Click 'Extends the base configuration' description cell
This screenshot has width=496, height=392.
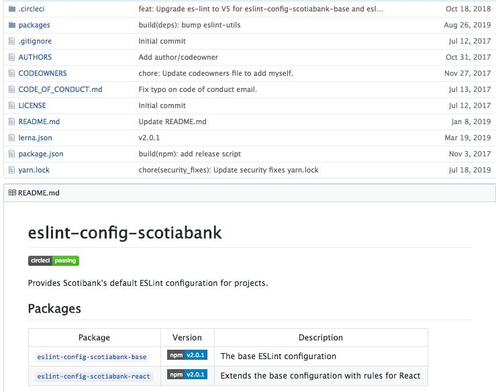pos(320,376)
